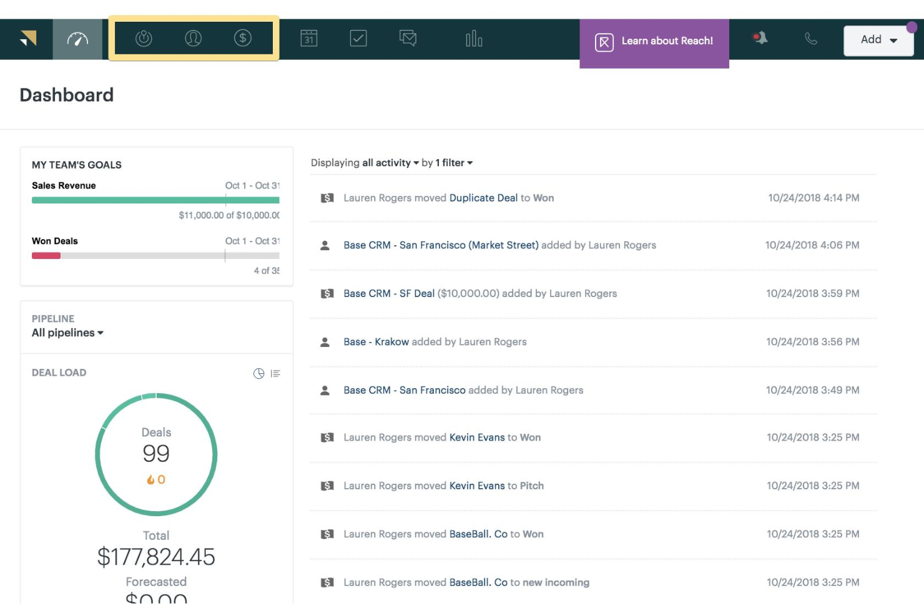Open Reports using the bar chart icon
The width and height of the screenshot is (924, 616).
(473, 38)
